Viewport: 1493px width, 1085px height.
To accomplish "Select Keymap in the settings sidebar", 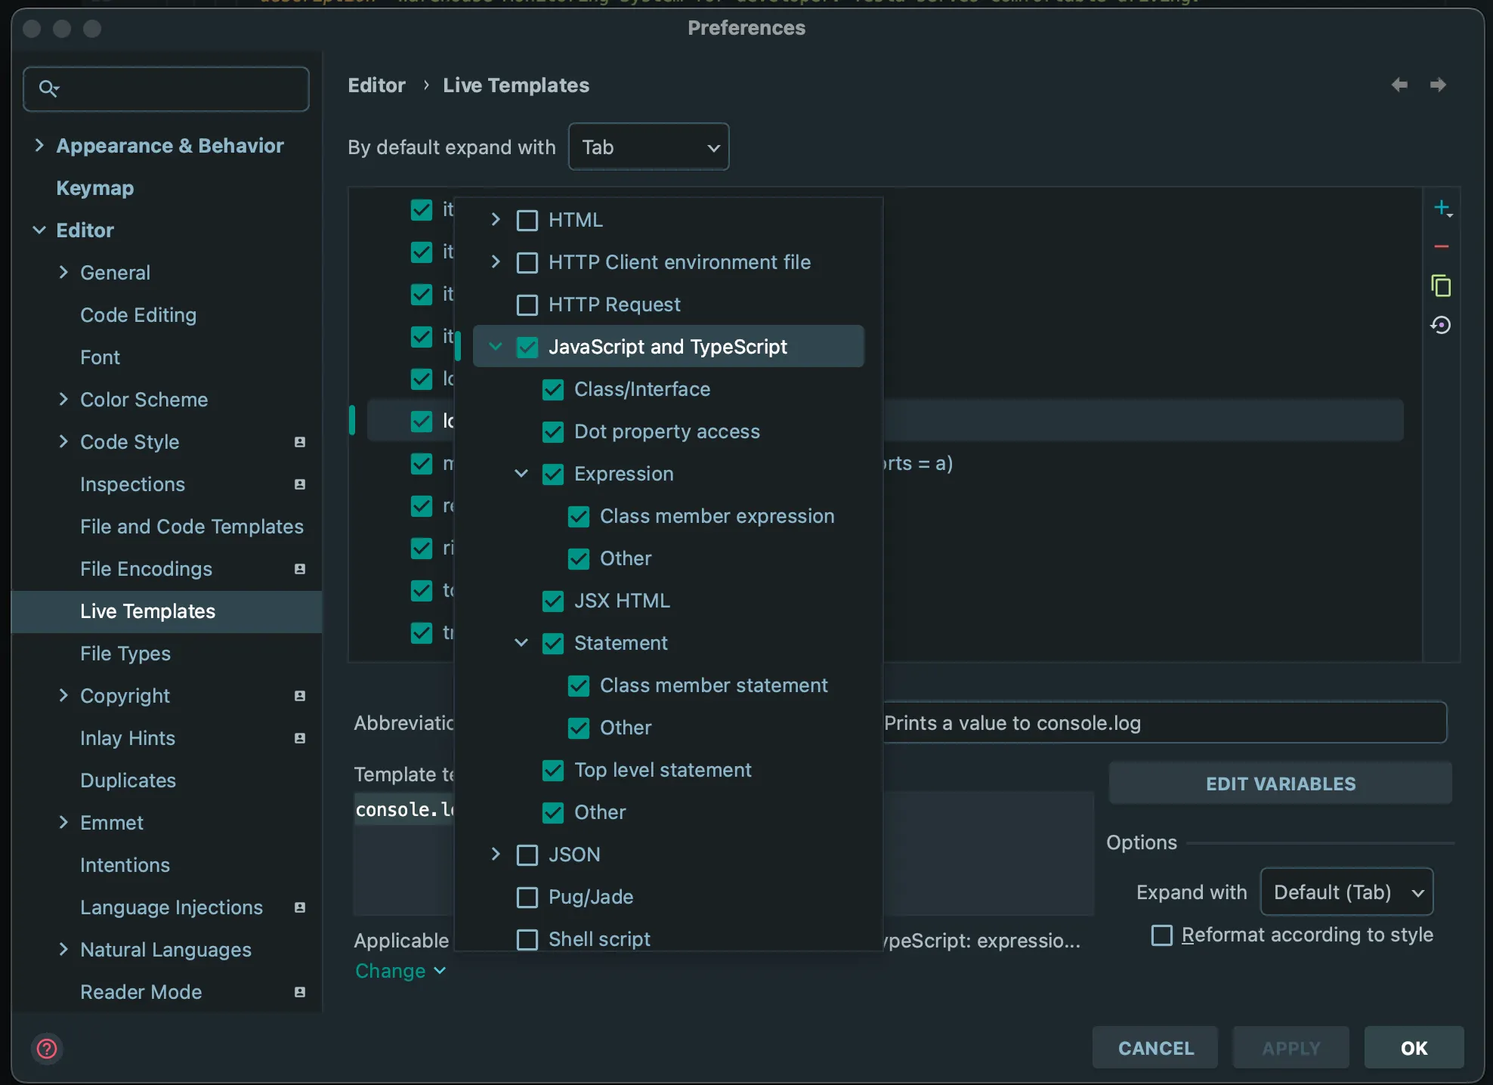I will click(95, 188).
